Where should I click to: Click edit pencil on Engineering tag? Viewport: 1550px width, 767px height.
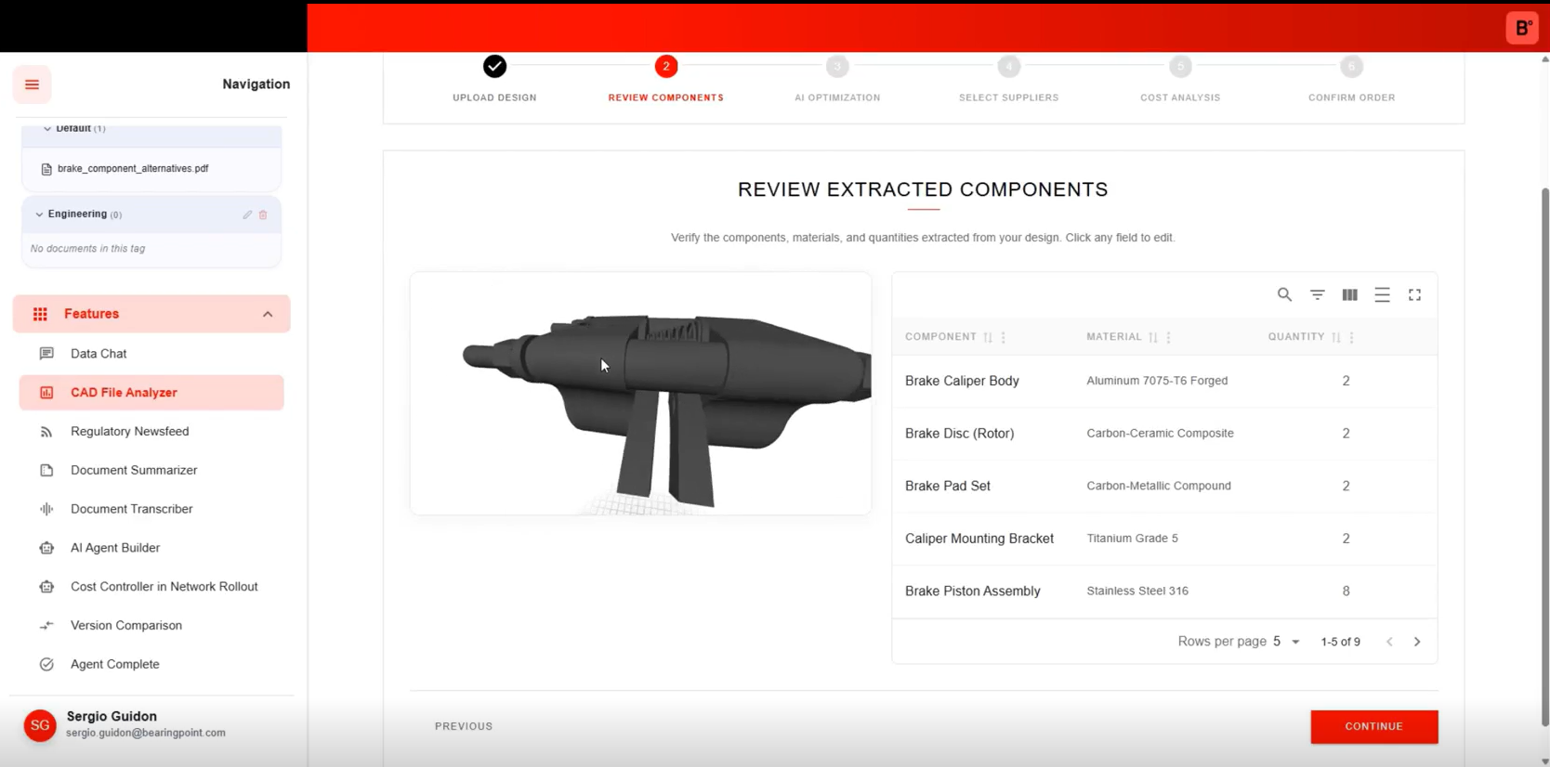point(247,214)
